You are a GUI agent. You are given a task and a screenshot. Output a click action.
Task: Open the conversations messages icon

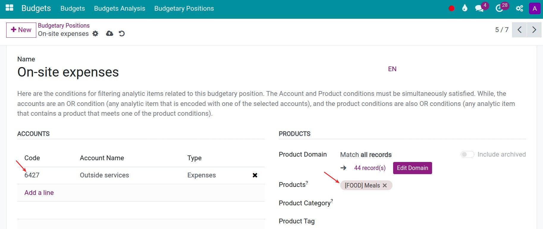(479, 8)
